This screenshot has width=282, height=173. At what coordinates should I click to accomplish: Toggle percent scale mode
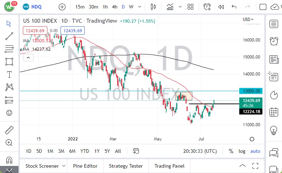pyautogui.click(x=231, y=151)
